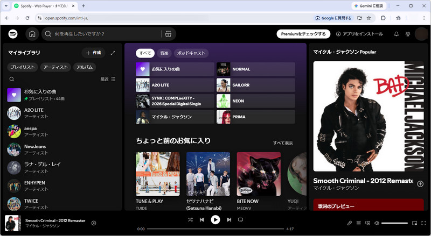The height and width of the screenshot is (236, 431).
Task: Open the BAD album cover in right panel
Action: click(x=369, y=116)
